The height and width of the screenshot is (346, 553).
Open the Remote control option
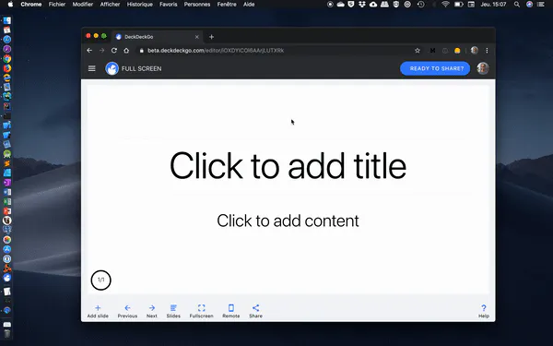(231, 311)
